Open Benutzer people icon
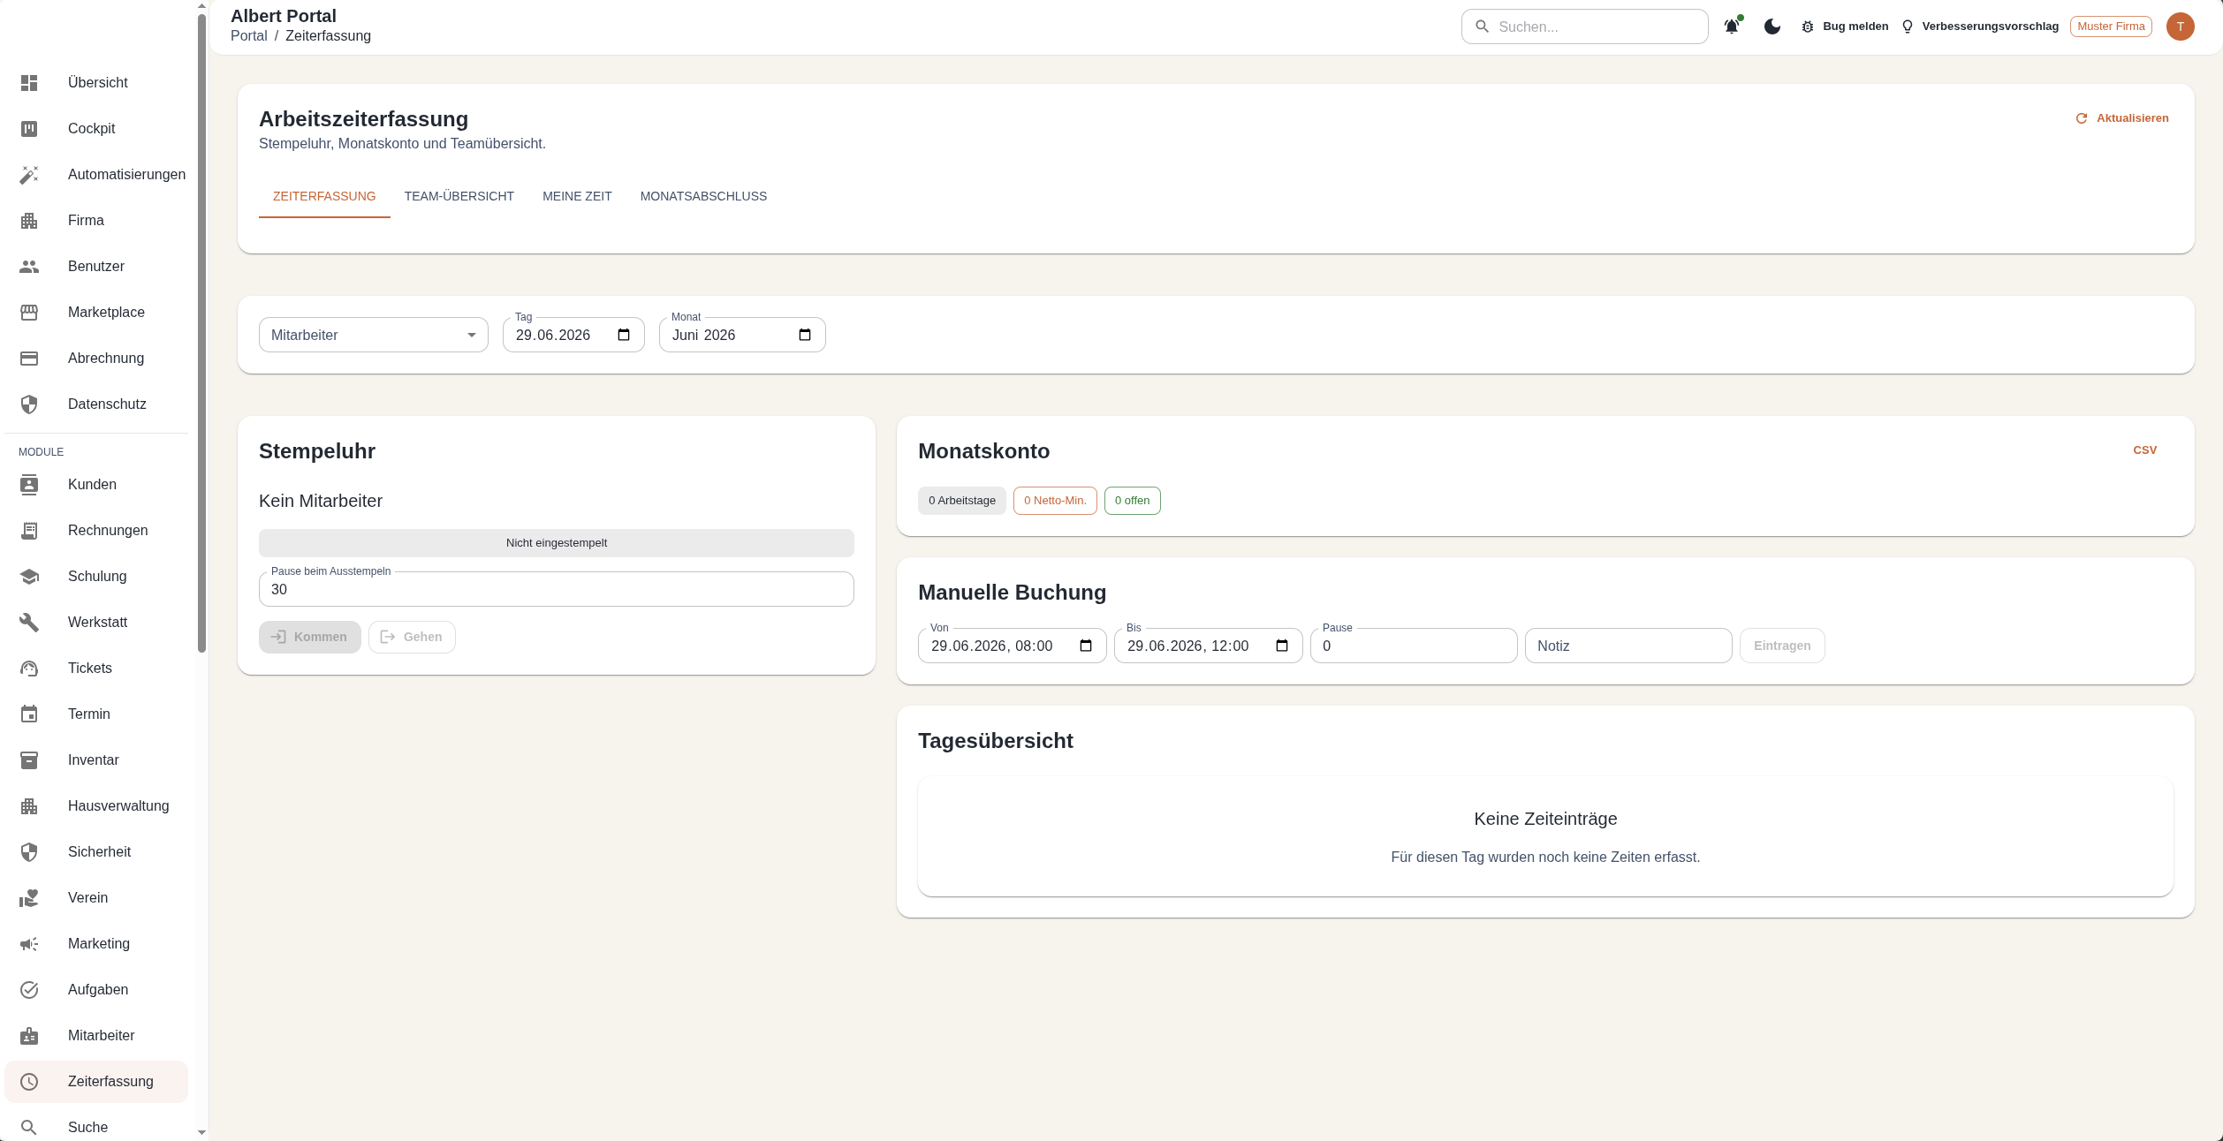2223x1141 pixels. tap(29, 267)
